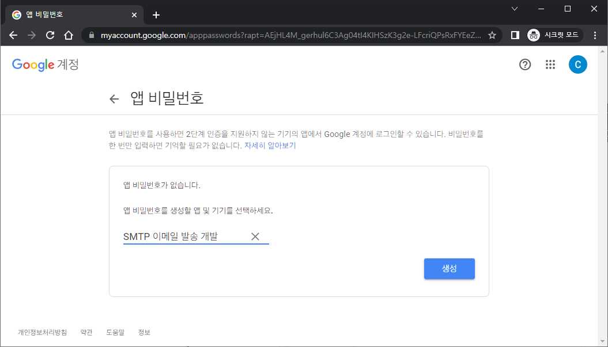The image size is (608, 347).
Task: Select the 앱 비밀번호 browser tab
Action: [x=74, y=15]
